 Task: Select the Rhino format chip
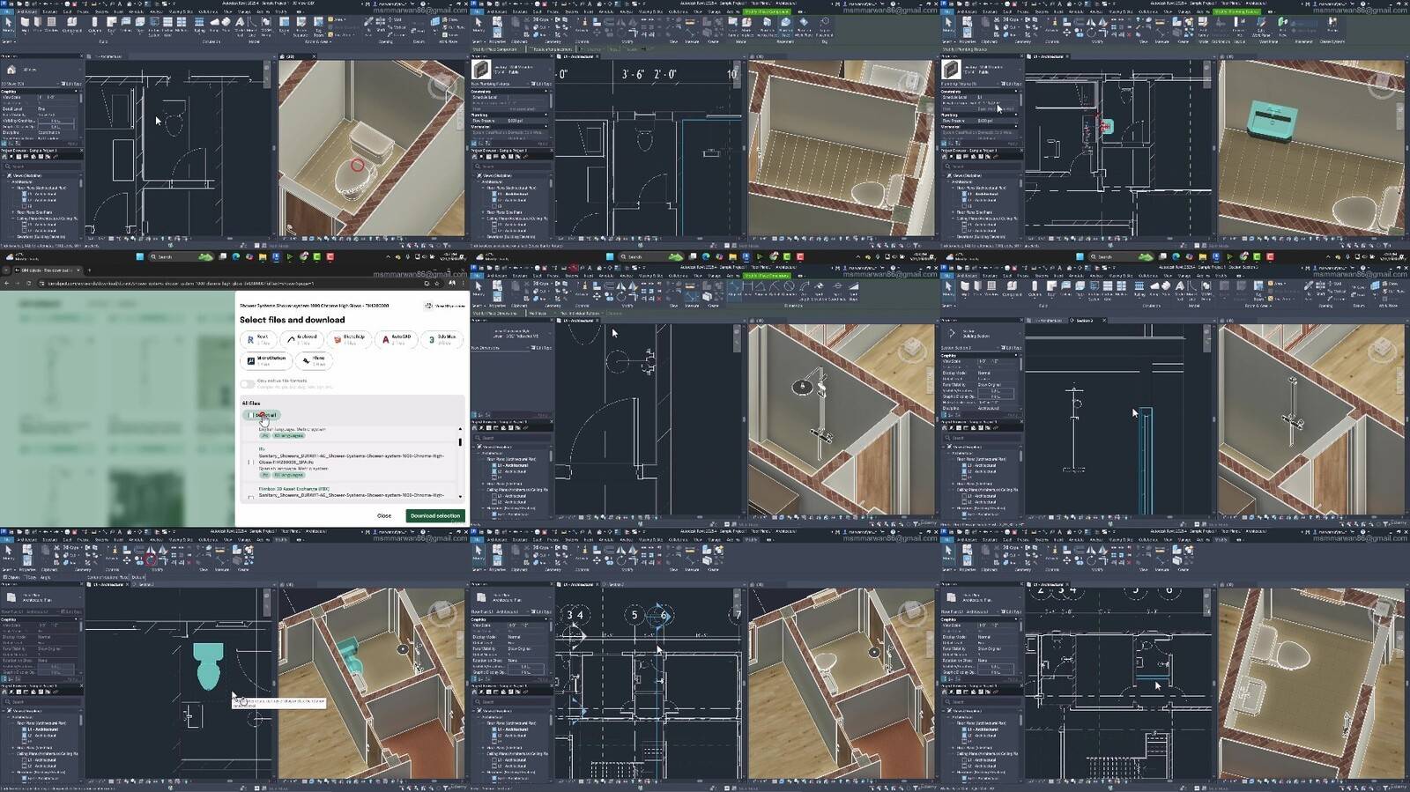coord(313,360)
